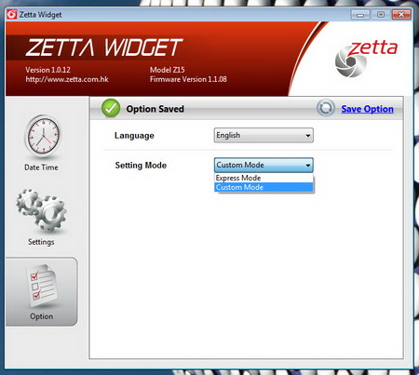Screen dimensions: 419x375
Task: Close the Zetta Widget window
Action: 401,14
